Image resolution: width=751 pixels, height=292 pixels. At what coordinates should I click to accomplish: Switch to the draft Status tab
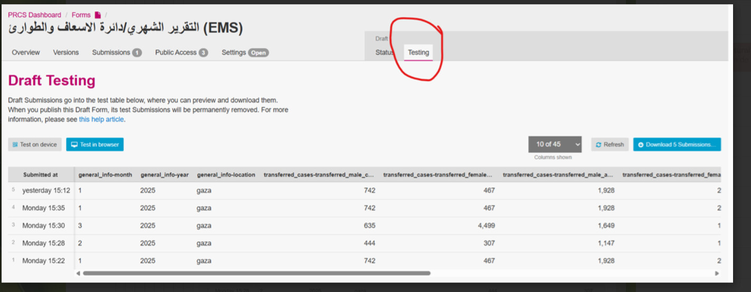(x=384, y=53)
